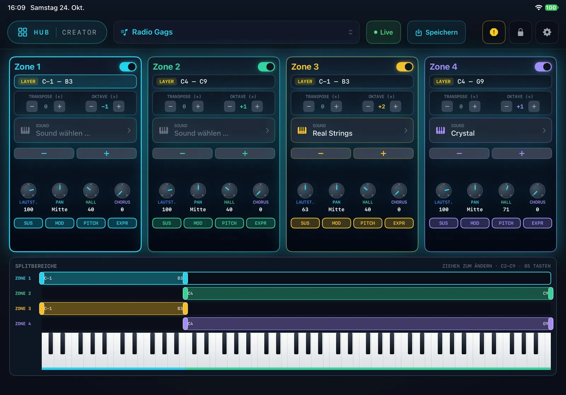This screenshot has height=395, width=566.
Task: Switch to the HUB tab
Action: point(41,32)
